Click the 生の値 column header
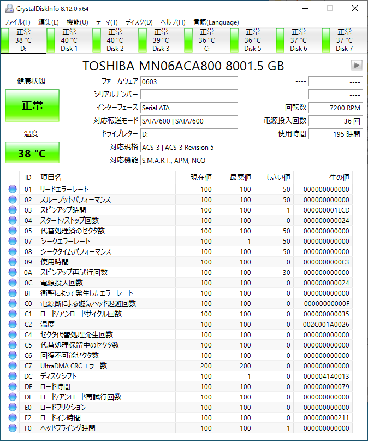Image resolution: width=368 pixels, height=441 pixels. (323, 177)
